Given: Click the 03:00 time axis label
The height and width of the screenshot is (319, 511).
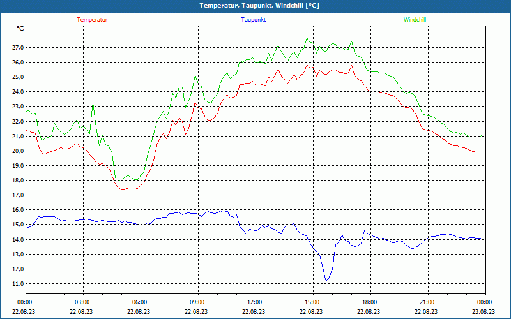Looking at the screenshot, I should 82,302.
